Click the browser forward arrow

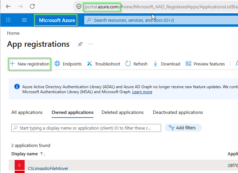tap(20, 6)
